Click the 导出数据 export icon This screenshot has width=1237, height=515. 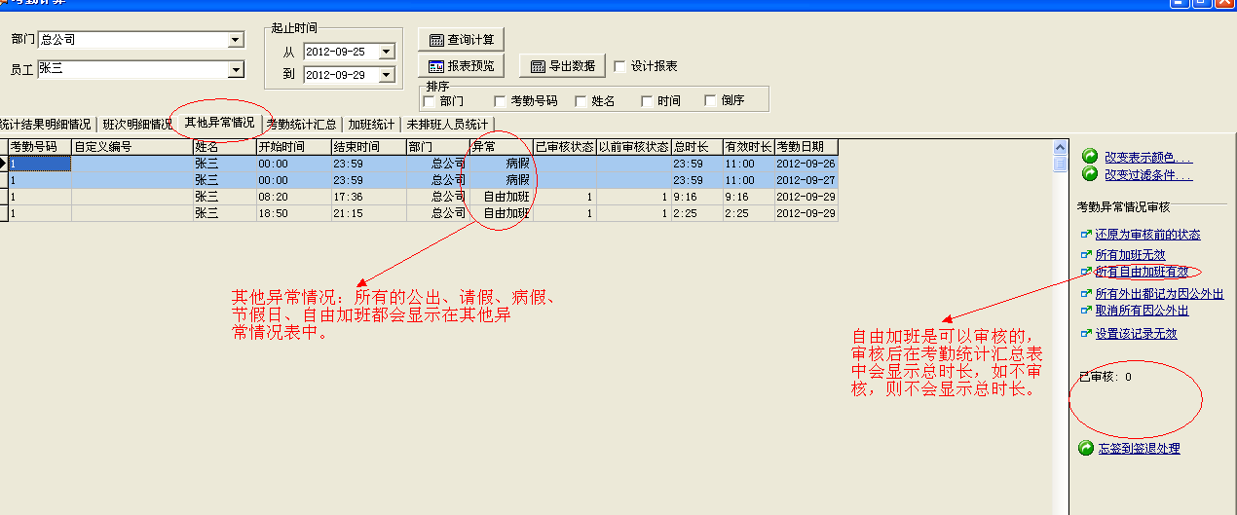538,66
